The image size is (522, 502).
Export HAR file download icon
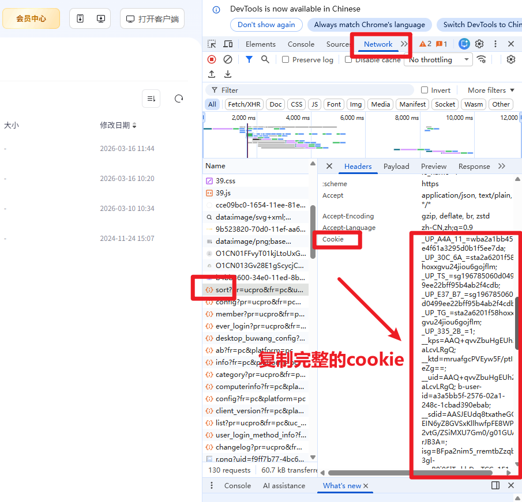pos(228,74)
